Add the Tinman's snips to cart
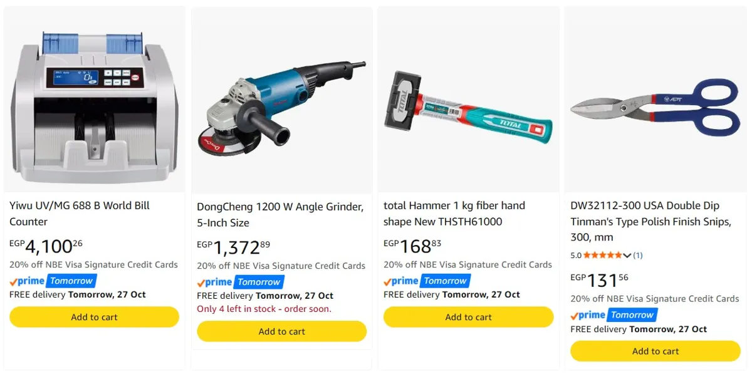 click(x=655, y=351)
